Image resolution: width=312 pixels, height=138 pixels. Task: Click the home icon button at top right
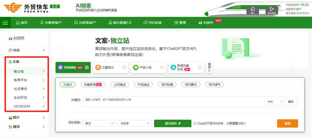[253, 10]
